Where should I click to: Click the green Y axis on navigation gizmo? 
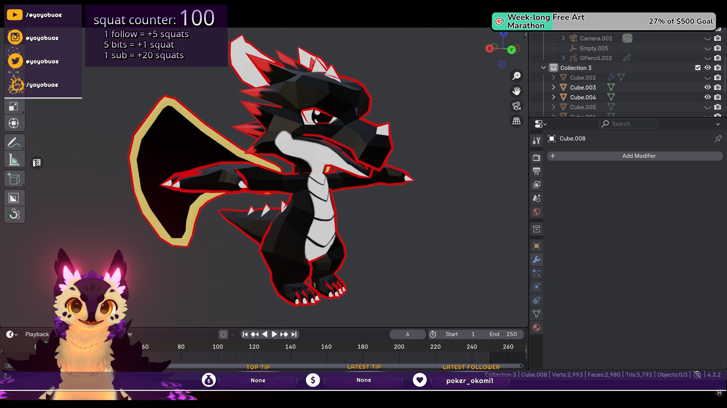point(512,49)
